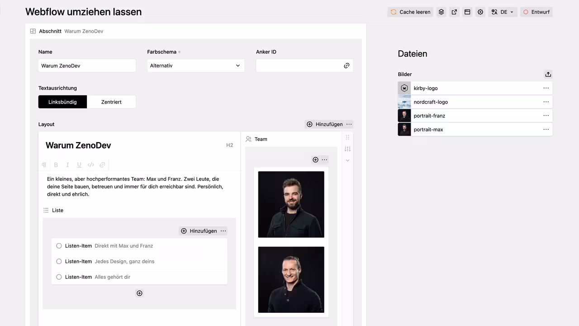Click the drag handle icon beside Team column
The width and height of the screenshot is (579, 326).
pyautogui.click(x=347, y=137)
